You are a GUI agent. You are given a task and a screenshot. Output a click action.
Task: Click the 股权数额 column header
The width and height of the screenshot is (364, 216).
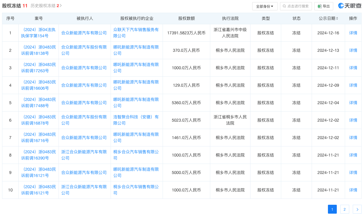186,18
